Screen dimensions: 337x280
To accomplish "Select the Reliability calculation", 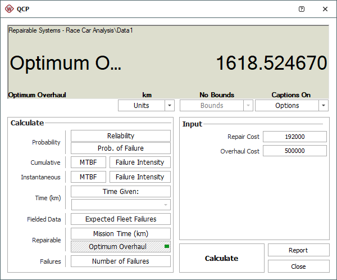I will pos(120,136).
